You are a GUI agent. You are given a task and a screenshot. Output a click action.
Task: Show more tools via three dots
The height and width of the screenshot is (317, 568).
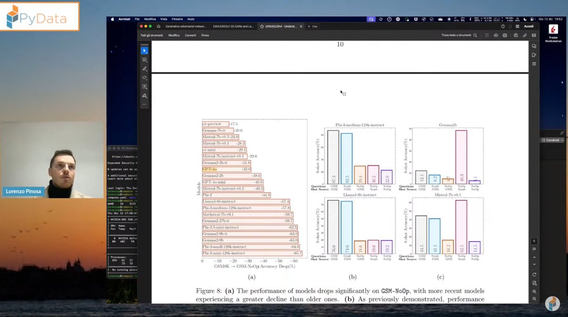tap(145, 104)
